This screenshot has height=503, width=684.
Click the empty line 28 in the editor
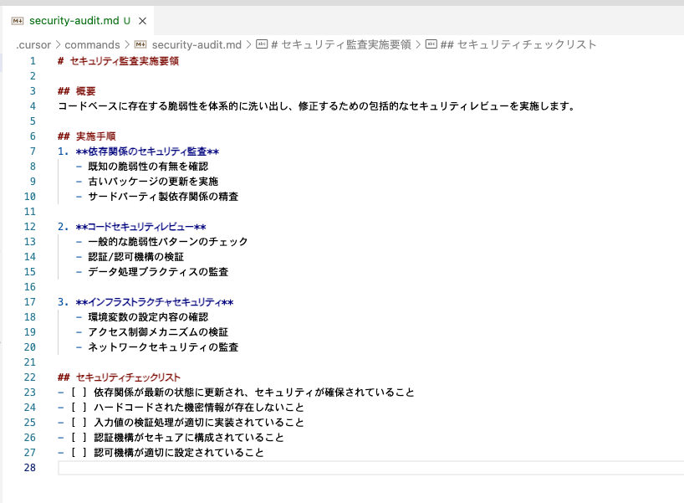[370, 468]
